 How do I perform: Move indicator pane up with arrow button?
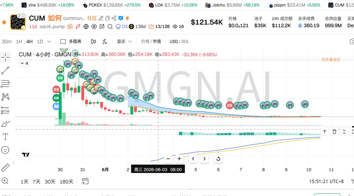324,132
